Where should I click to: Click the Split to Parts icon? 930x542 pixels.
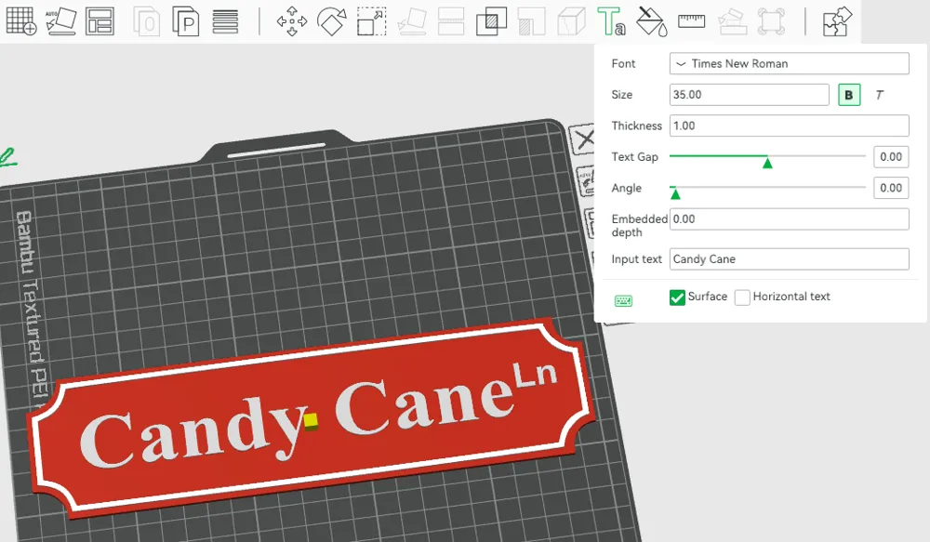pos(186,21)
